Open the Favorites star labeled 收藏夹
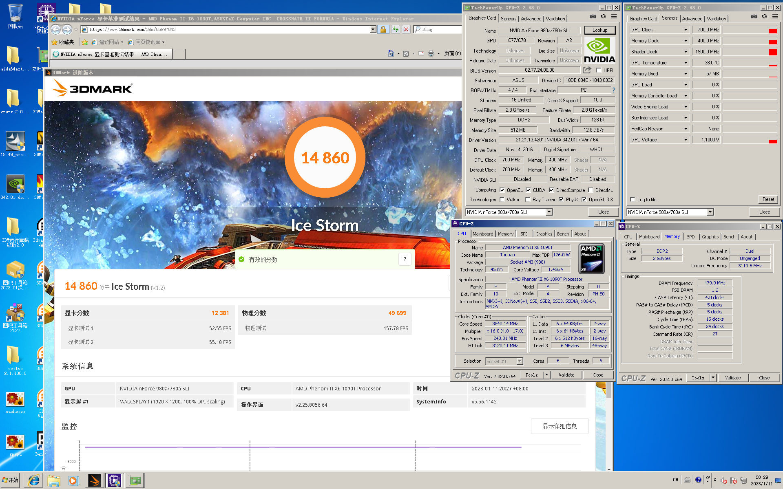The image size is (783, 489). coord(63,42)
